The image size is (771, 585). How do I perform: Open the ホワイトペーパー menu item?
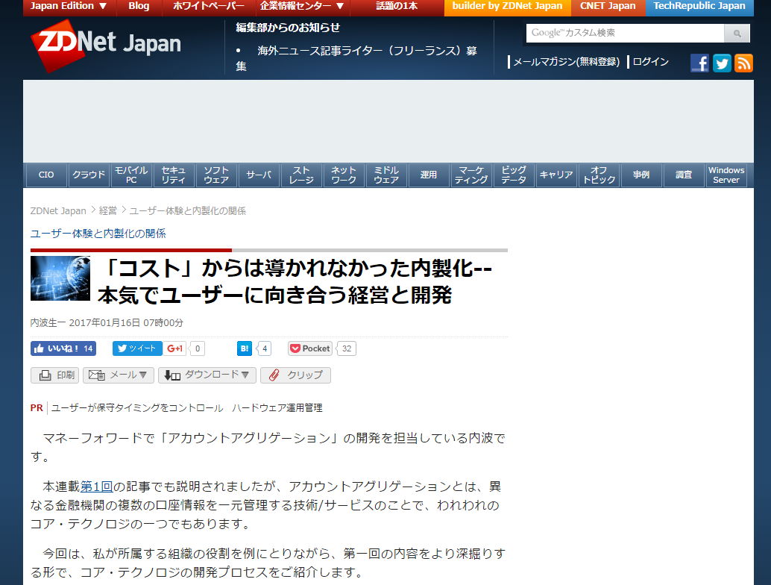(209, 7)
